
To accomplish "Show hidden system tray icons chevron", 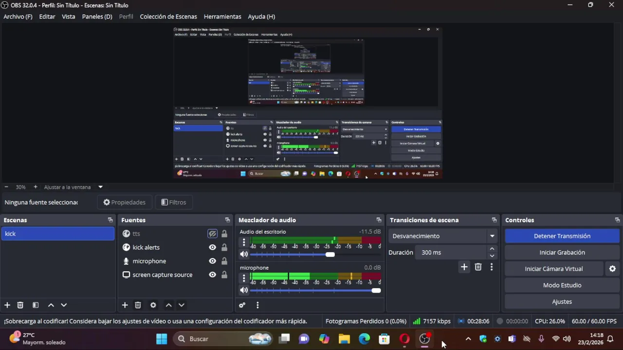I will pos(468,339).
